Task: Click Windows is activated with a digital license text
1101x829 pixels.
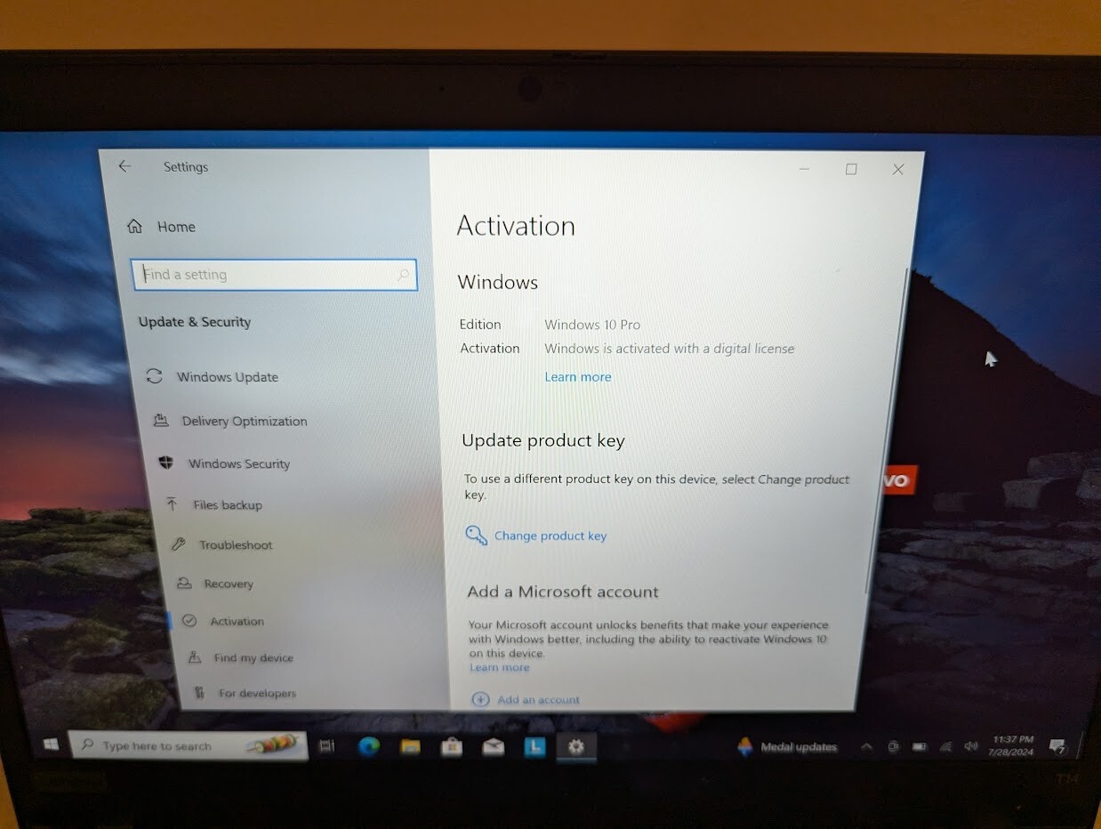Action: click(x=670, y=349)
